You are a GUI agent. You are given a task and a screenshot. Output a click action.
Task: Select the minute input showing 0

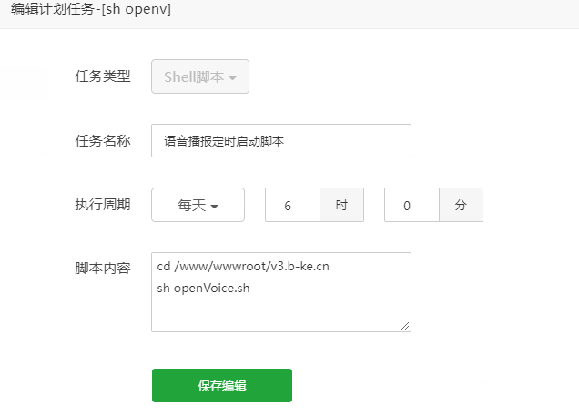click(411, 205)
